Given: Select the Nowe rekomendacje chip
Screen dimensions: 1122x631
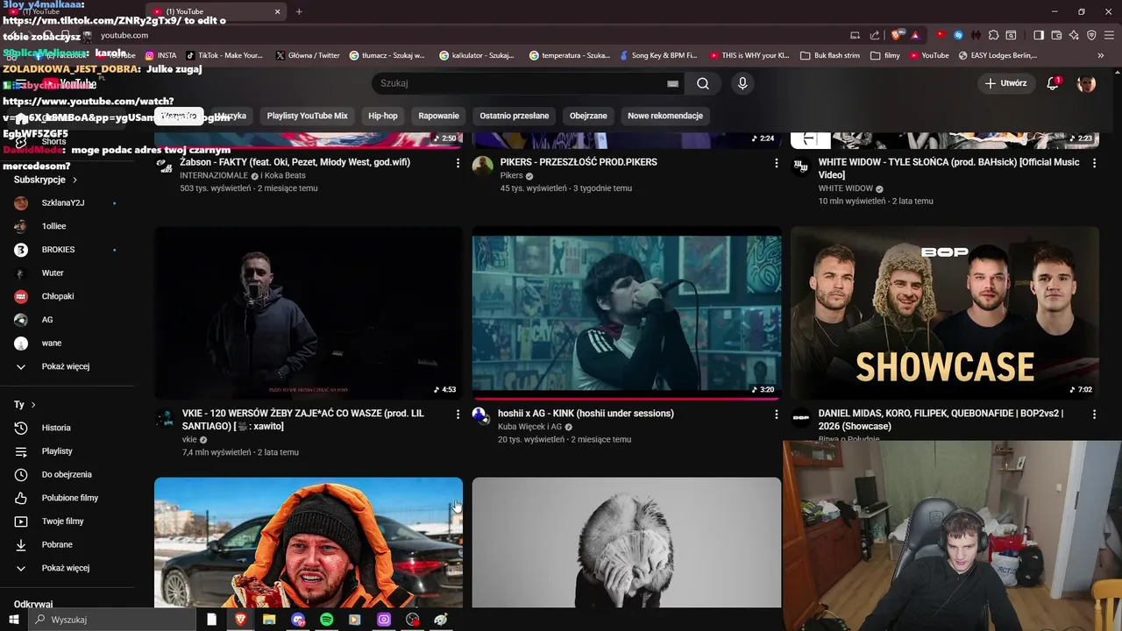Looking at the screenshot, I should (665, 116).
